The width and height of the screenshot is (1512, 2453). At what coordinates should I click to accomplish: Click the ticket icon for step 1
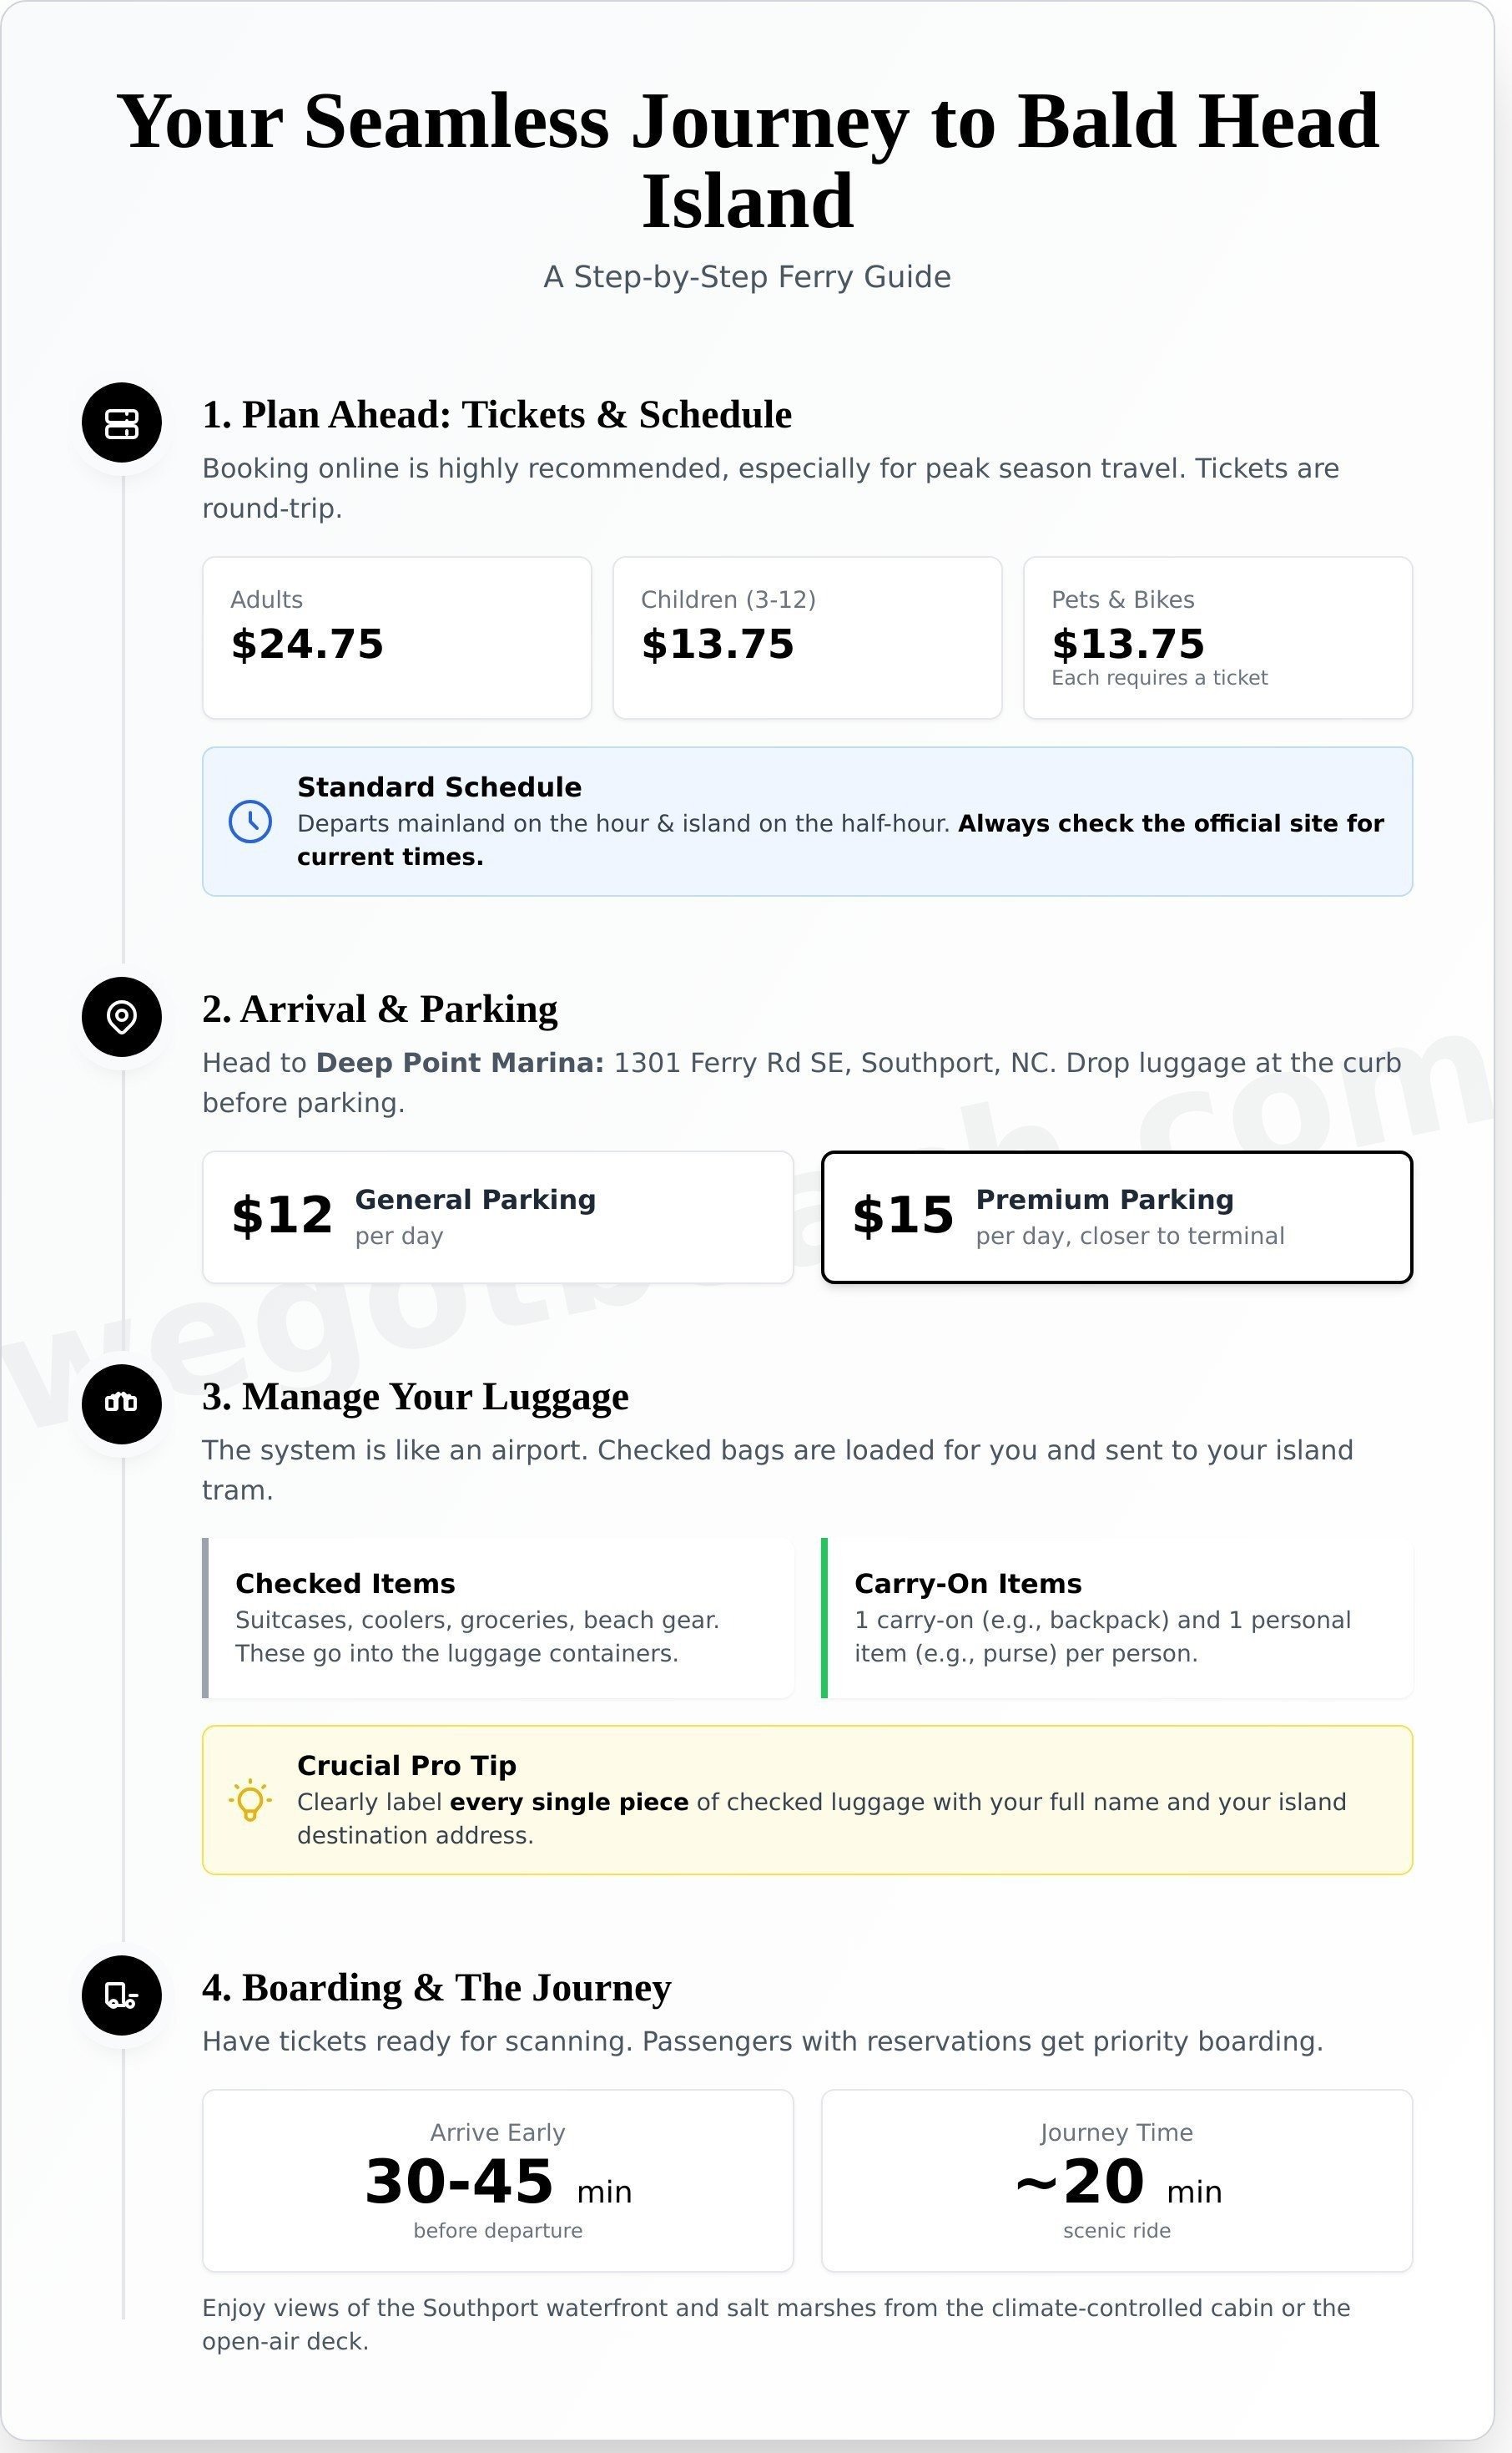122,422
